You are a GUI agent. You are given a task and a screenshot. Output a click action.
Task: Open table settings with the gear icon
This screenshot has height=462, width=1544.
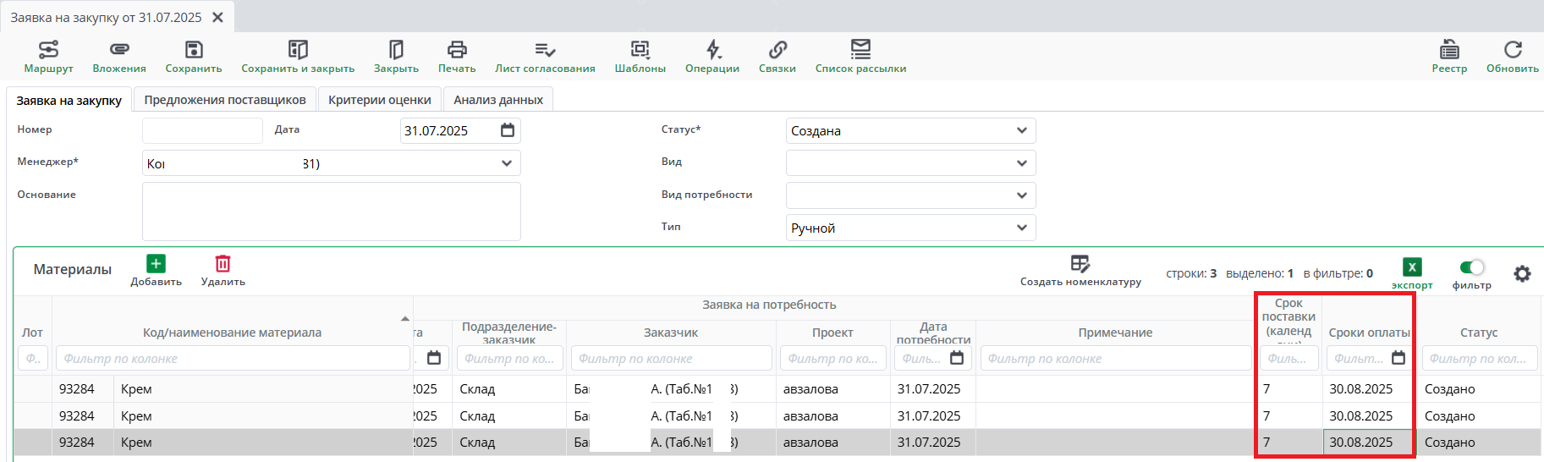tap(1522, 273)
